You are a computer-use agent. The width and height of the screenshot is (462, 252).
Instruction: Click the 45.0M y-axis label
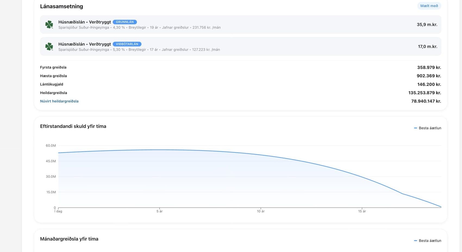(51, 161)
